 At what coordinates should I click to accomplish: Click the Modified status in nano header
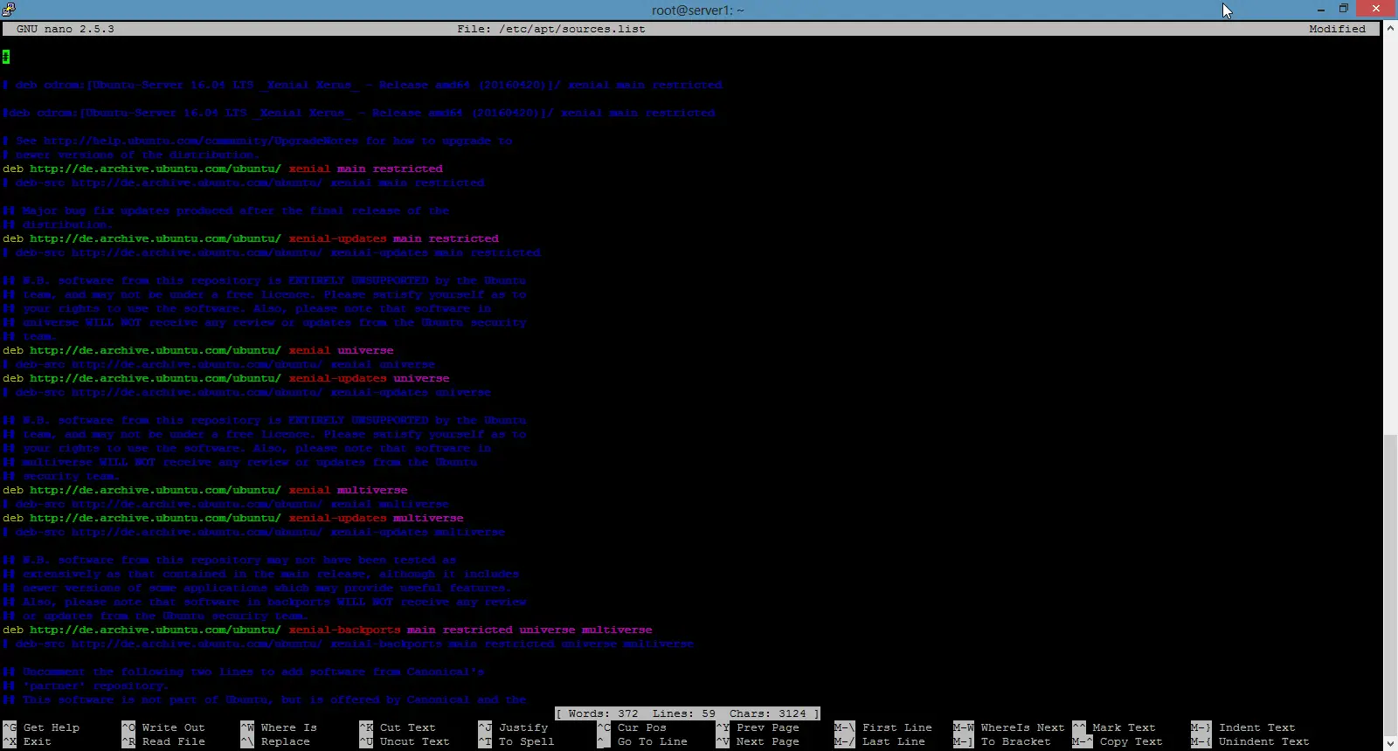[1337, 29]
